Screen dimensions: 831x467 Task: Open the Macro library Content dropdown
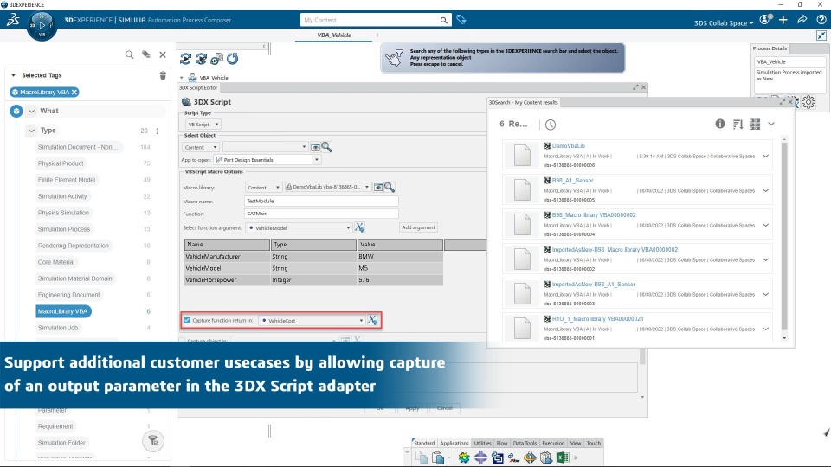click(263, 187)
